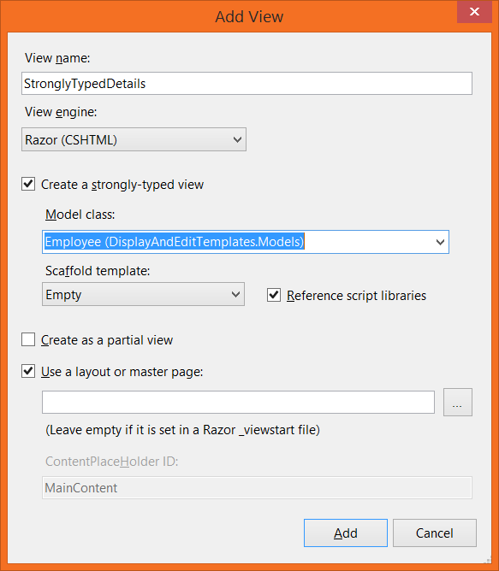The image size is (499, 571).
Task: Click the Cancel button
Action: [x=435, y=533]
